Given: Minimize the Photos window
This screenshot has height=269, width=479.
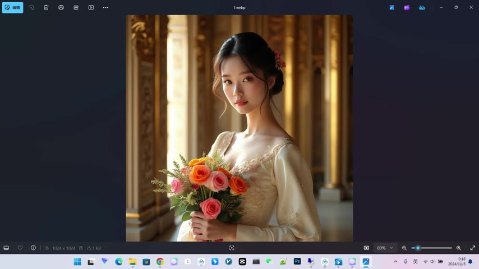Looking at the screenshot, I should [x=441, y=7].
